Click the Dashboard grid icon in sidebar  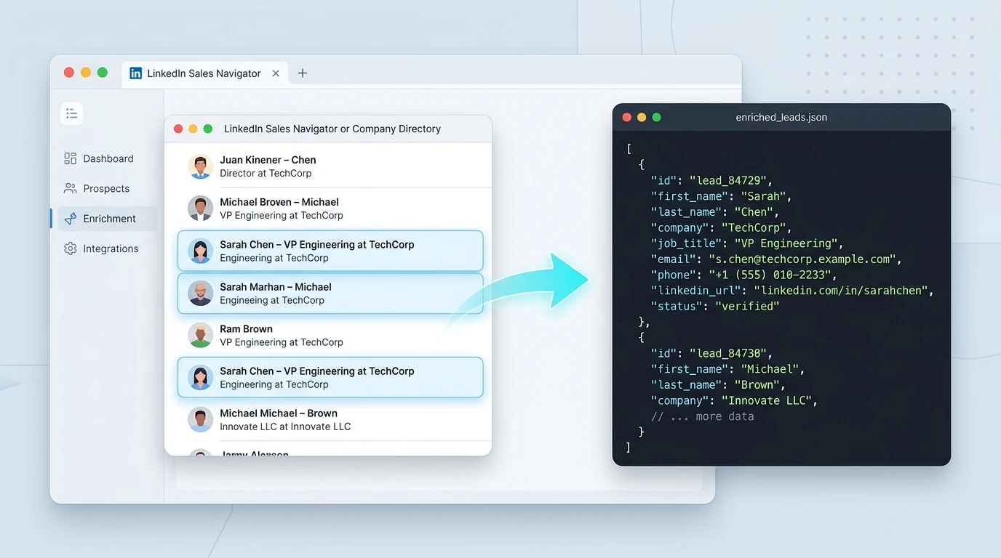71,158
